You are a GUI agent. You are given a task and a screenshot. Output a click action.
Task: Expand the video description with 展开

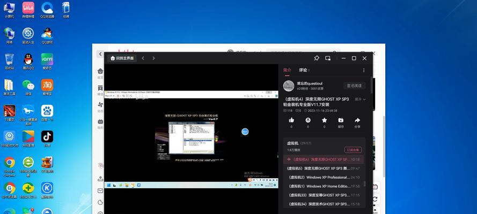pyautogui.click(x=360, y=100)
